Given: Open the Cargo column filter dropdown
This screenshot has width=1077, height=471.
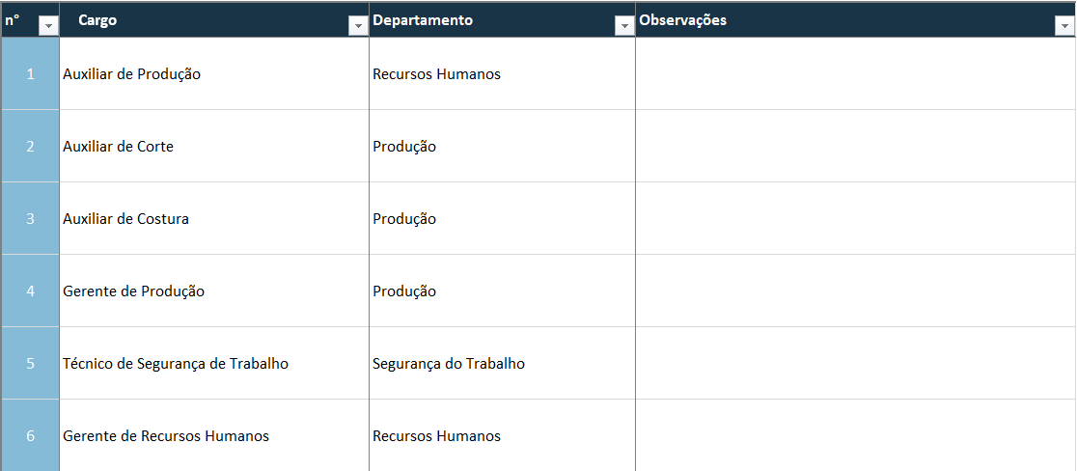Looking at the screenshot, I should 358,27.
